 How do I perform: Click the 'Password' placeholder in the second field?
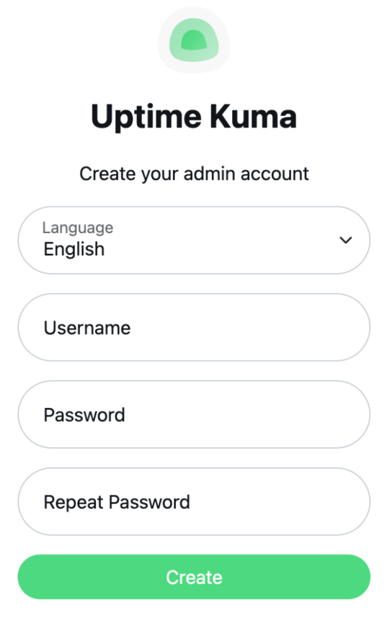tap(84, 415)
